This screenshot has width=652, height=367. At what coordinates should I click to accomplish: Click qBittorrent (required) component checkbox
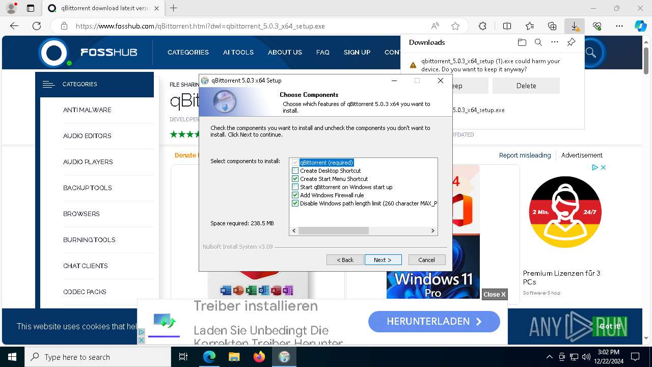pyautogui.click(x=295, y=163)
